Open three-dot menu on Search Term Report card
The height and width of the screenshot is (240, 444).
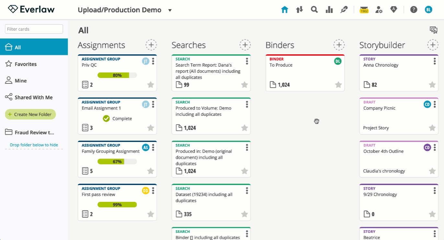(x=247, y=61)
